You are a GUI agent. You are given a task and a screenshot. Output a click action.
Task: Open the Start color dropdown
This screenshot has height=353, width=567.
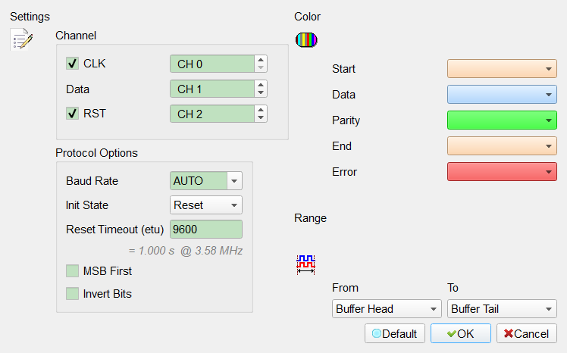pyautogui.click(x=502, y=69)
